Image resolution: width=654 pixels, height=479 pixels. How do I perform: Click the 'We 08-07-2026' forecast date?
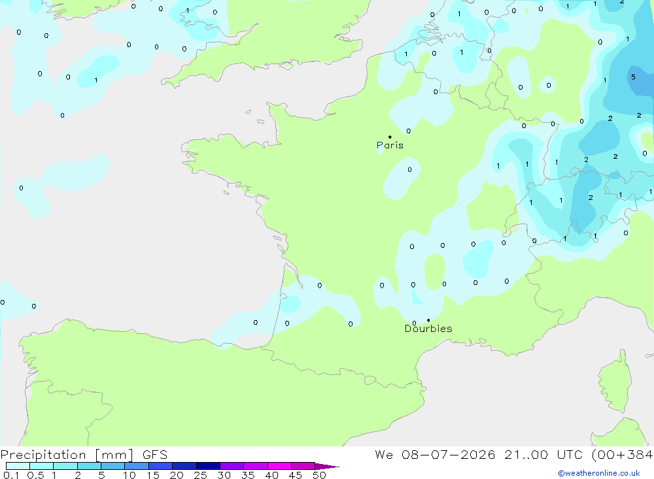click(435, 455)
